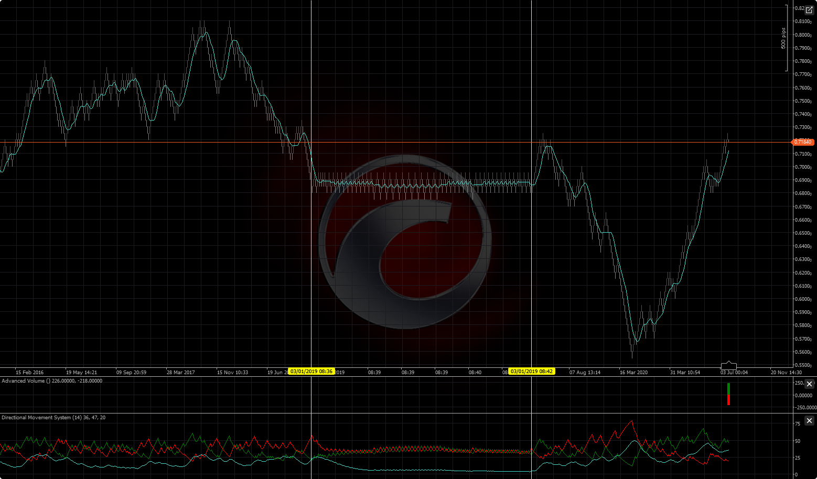Click the 08:40 time axis label
This screenshot has height=479, width=817.
[475, 373]
